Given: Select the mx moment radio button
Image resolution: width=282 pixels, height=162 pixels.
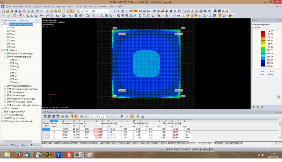Looking at the screenshot, I should click(11, 60).
